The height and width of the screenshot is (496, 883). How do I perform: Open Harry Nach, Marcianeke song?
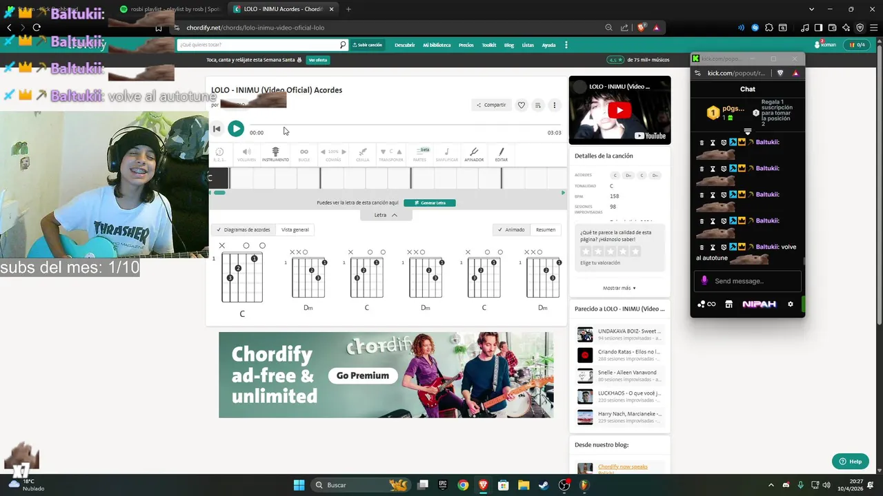tap(620, 417)
